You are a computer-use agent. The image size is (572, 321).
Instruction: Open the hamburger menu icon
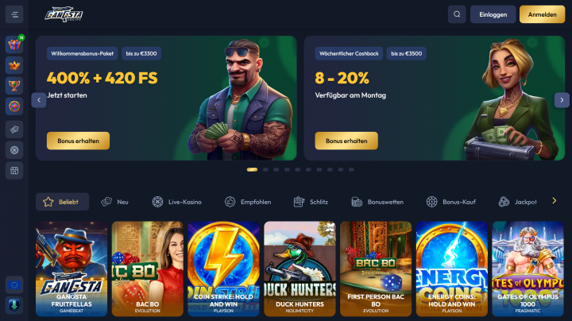pos(14,14)
